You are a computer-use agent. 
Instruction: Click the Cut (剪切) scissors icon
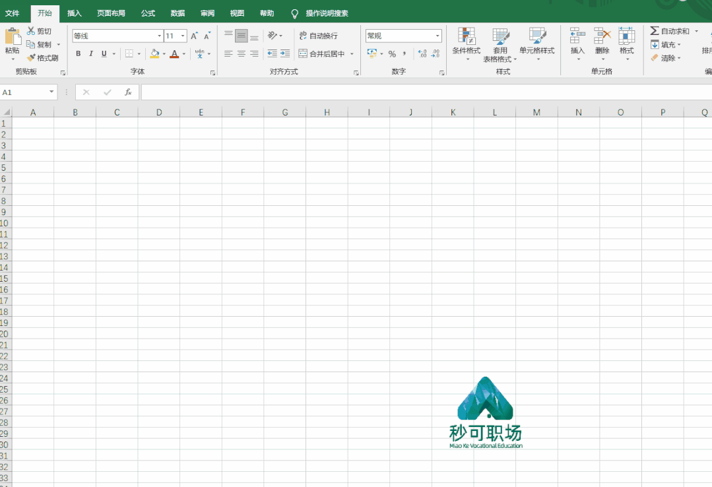pyautogui.click(x=31, y=31)
